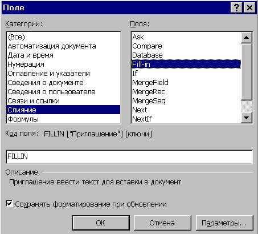Viewport: 258px width, 234px height.
Task: Pick the Связи и ссылки category
Action: pos(63,101)
